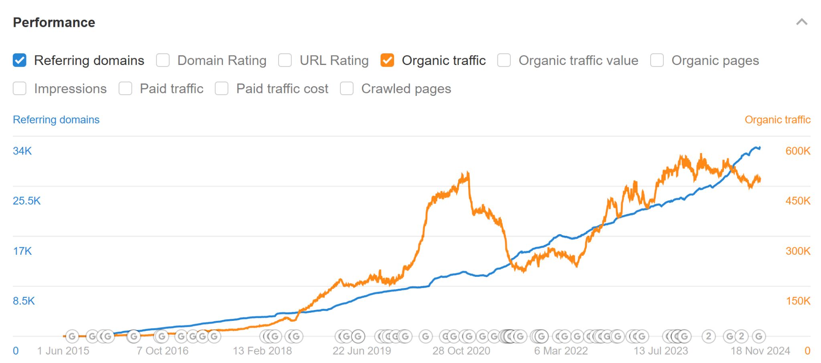Open the Google update marker above 7 Oct 2016
This screenshot has width=821, height=363.
[162, 337]
